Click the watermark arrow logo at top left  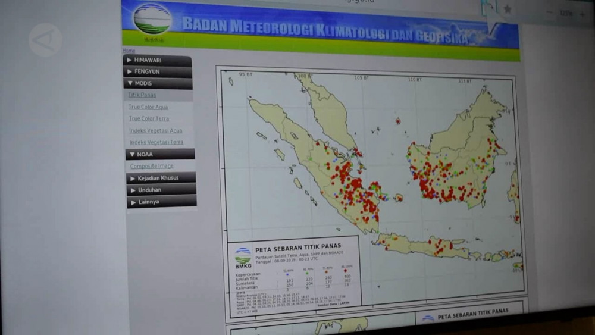[x=45, y=40]
